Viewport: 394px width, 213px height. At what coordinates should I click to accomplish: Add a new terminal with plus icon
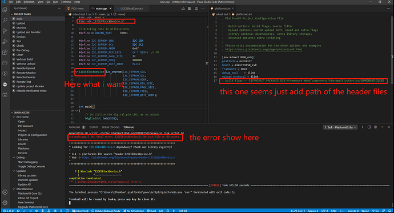[x=363, y=127]
